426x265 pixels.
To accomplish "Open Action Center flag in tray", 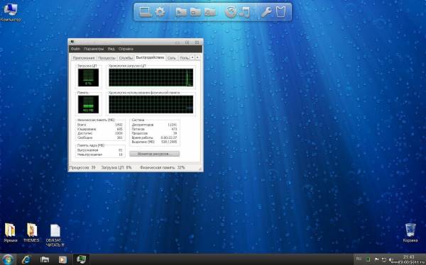I will 376,259.
